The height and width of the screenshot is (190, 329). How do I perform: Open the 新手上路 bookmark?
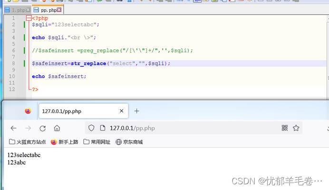pyautogui.click(x=64, y=142)
